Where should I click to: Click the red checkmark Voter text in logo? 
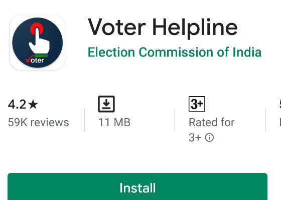pyautogui.click(x=35, y=60)
